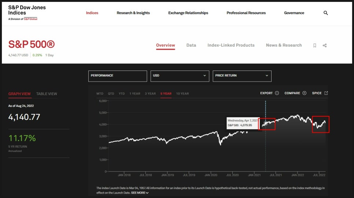Open the site search magnifier icon
354x198 pixels.
325,13
